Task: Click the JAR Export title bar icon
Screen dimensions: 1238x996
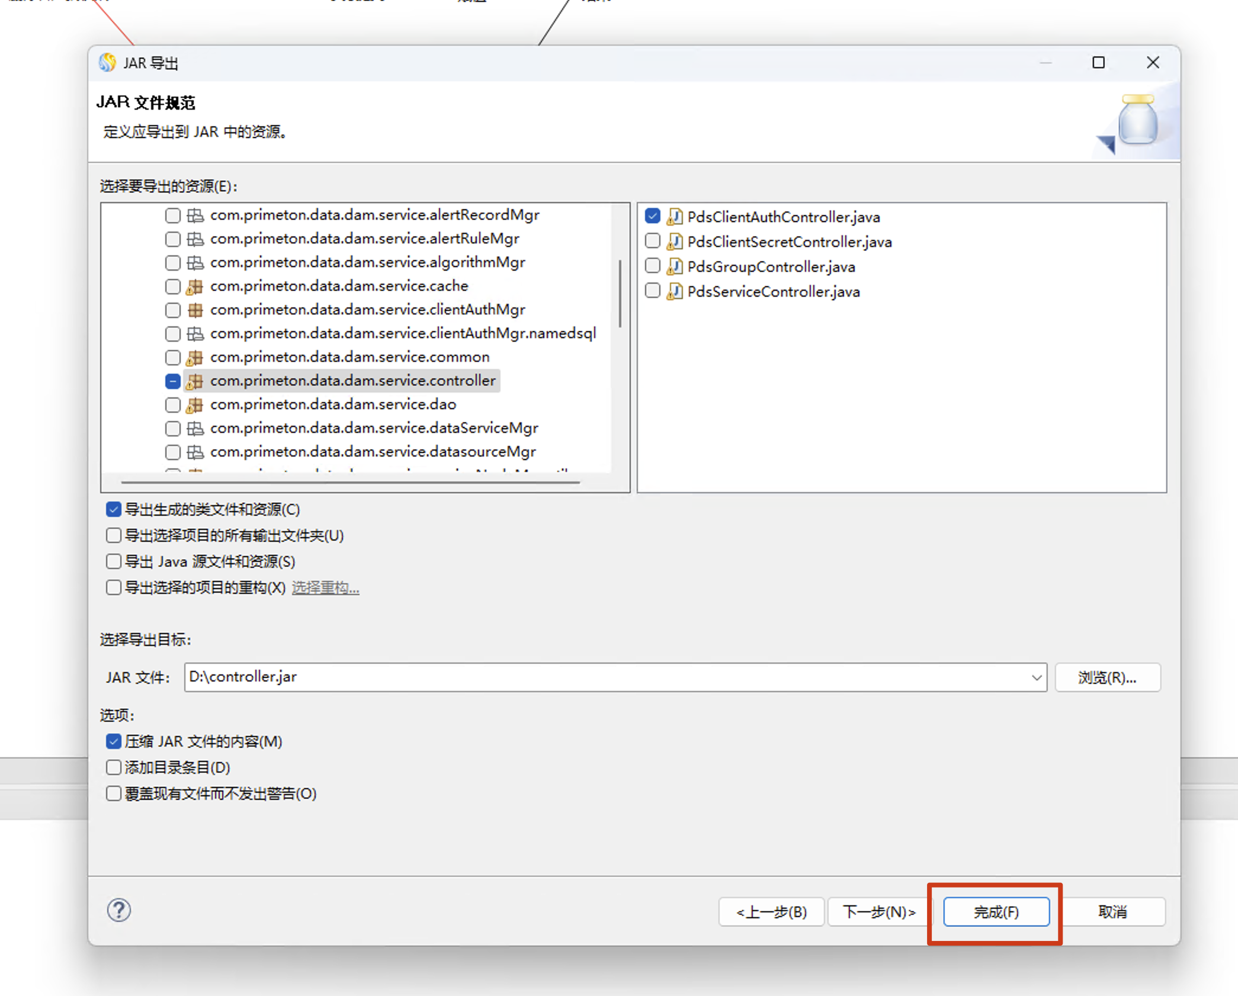Action: (108, 63)
